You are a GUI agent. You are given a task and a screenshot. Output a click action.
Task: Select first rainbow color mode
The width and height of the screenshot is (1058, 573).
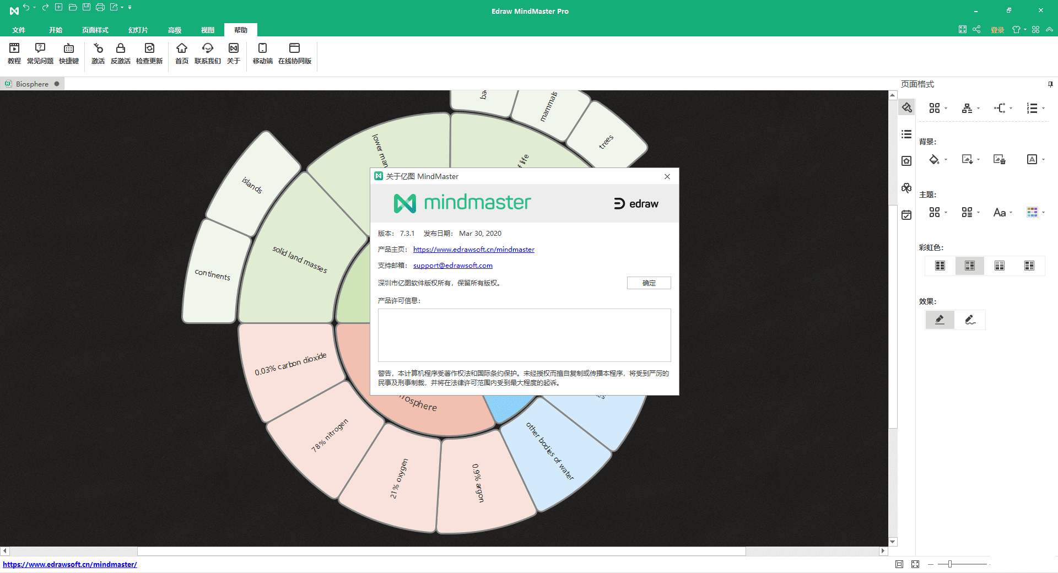[940, 266]
